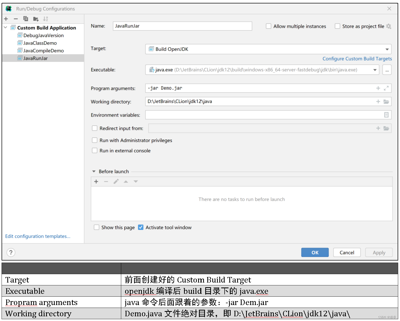Collapse the Before launch section
Screen dimensions: 400x321
(94, 171)
